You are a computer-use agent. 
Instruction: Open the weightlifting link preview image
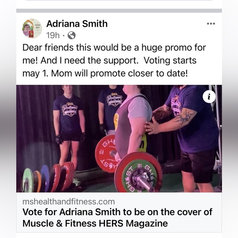119,139
